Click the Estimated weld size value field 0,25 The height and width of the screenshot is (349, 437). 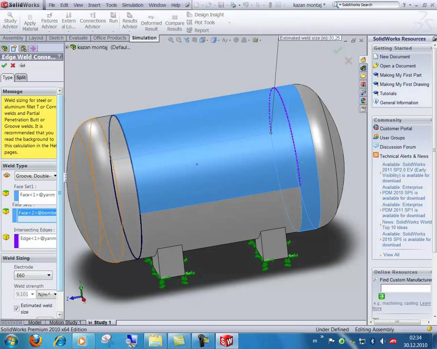pyautogui.click(x=336, y=38)
